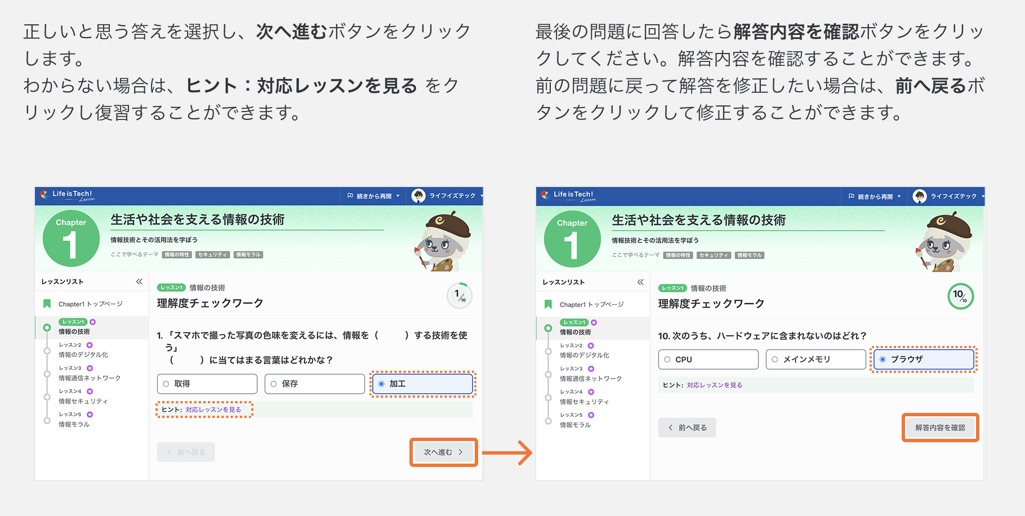Collapse the レッスンリスト sidebar with the chevron

coord(140,281)
